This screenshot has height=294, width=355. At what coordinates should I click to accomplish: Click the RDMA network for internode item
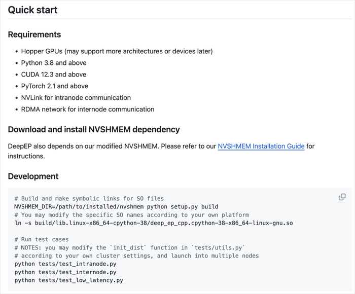(88, 109)
